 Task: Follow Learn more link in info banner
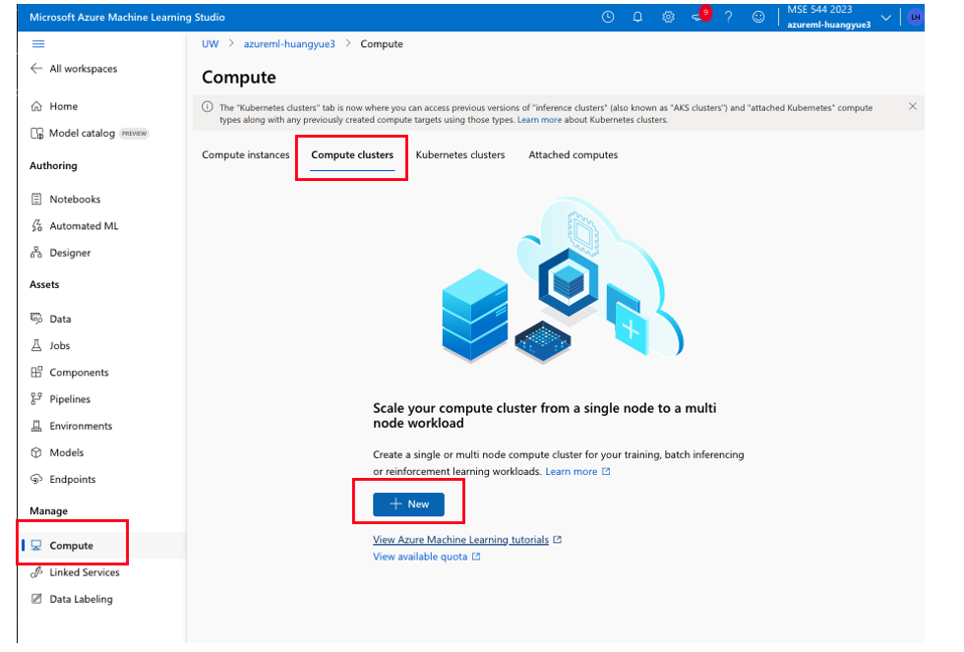pyautogui.click(x=539, y=120)
